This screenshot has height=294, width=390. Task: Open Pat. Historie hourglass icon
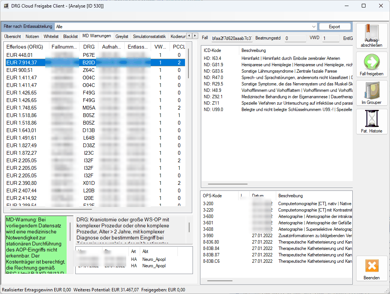[x=372, y=121]
